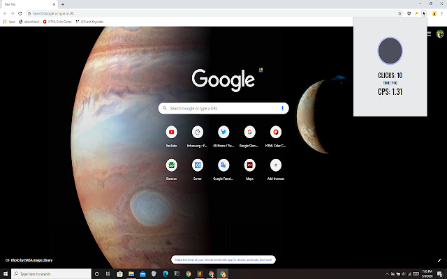
Task: Focus the address bar URL field
Action: tap(211, 13)
